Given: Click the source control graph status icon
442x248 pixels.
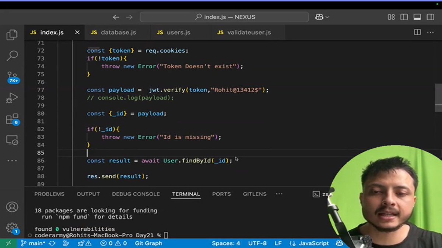Looking at the screenshot, I should [x=66, y=243].
